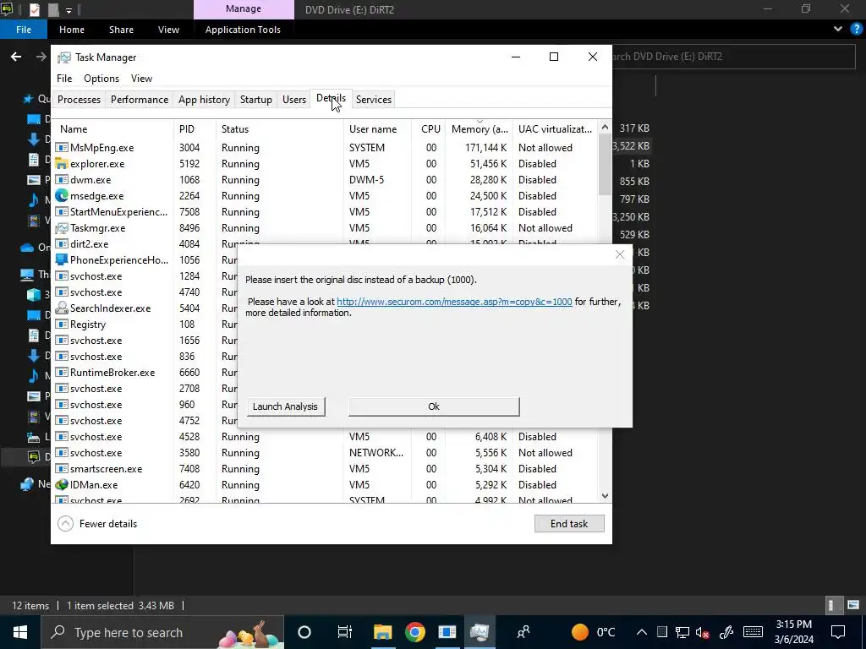Open Task Manager View menu
866x649 pixels.
coord(141,79)
